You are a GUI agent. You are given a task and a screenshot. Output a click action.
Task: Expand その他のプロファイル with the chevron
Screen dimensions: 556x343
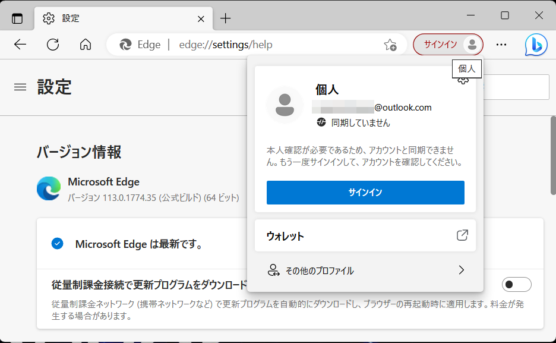[461, 270]
